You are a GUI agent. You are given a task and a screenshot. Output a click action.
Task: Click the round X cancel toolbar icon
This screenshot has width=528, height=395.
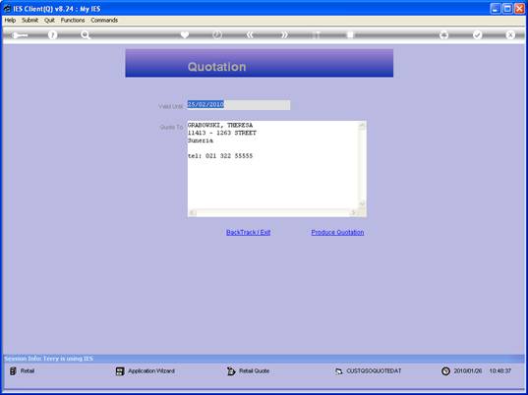point(510,34)
